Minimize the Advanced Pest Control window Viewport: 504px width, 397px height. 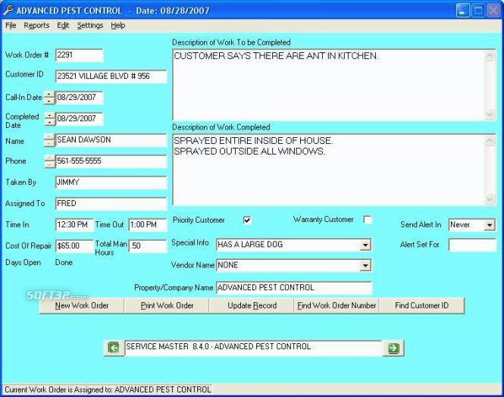[x=463, y=11]
